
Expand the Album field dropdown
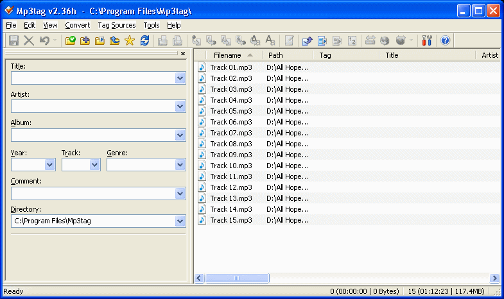click(x=180, y=135)
